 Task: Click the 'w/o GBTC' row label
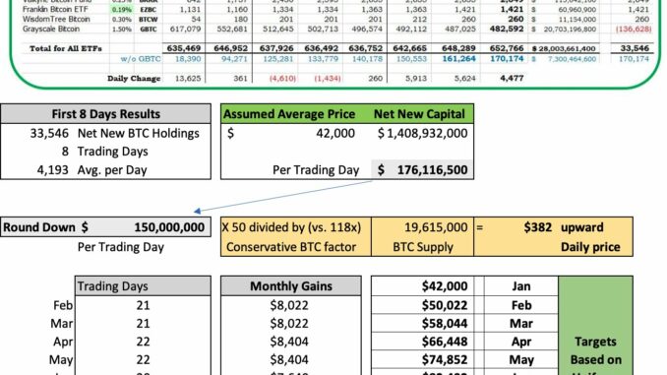pyautogui.click(x=141, y=59)
